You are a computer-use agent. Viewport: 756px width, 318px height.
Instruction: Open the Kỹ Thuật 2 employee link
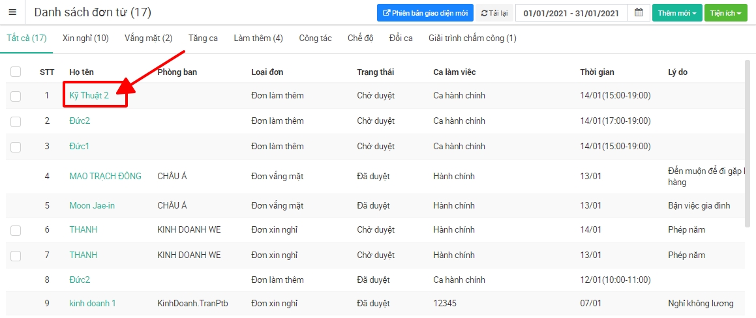[x=89, y=96]
